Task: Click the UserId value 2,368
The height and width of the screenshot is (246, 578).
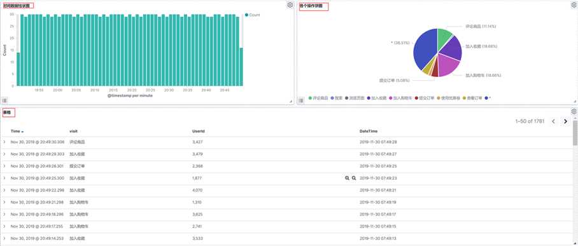Action: [x=197, y=166]
